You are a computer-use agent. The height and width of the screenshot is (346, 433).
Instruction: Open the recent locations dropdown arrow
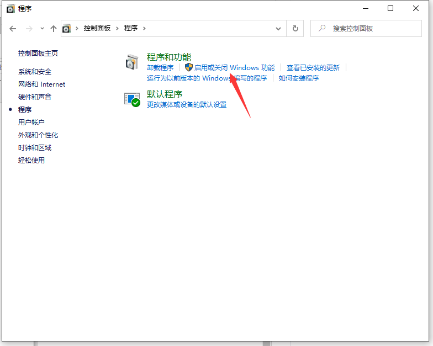42,28
